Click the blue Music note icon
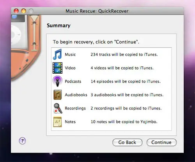 pyautogui.click(x=57, y=54)
